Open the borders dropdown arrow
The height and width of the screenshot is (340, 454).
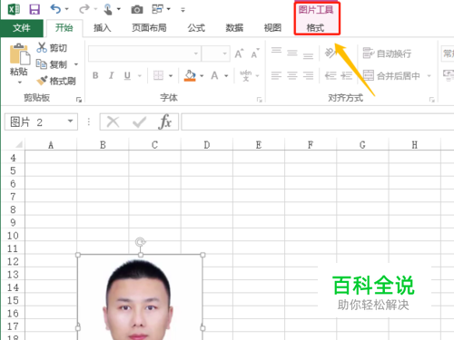171,75
